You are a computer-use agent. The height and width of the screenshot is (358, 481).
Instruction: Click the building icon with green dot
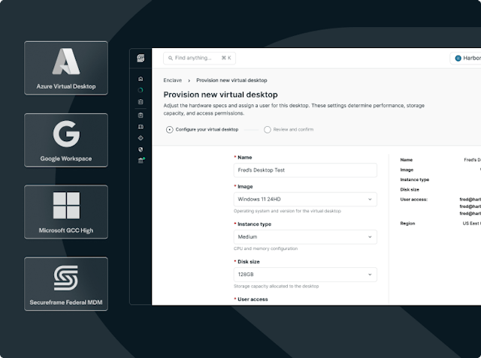click(x=141, y=160)
